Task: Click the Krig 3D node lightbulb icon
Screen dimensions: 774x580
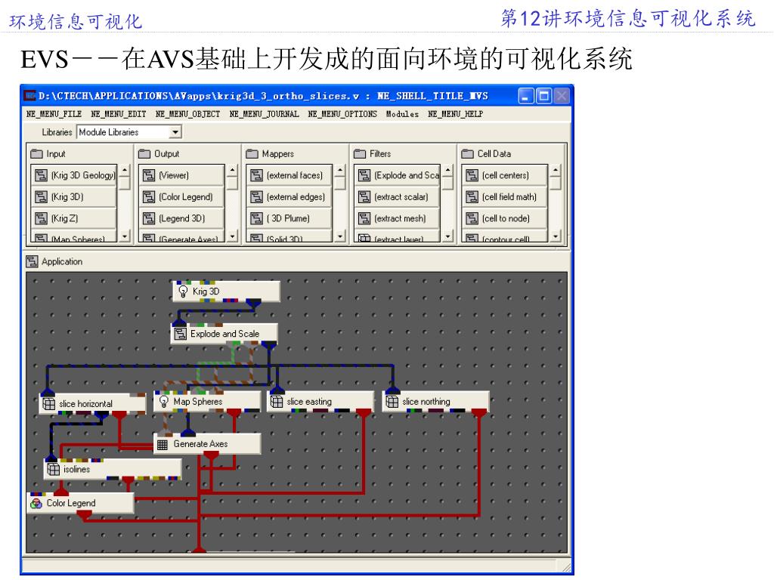Action: [183, 292]
